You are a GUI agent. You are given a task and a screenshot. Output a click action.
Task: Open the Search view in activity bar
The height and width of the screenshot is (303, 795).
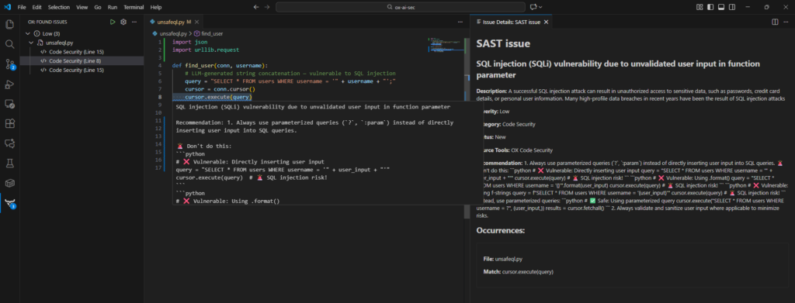tap(9, 44)
